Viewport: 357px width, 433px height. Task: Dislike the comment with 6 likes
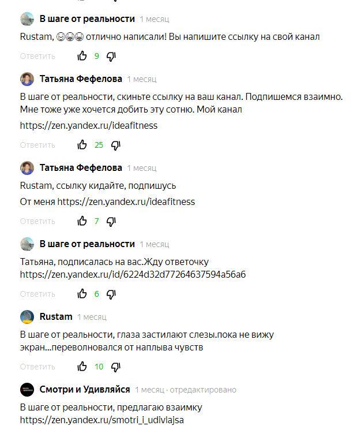(x=112, y=294)
